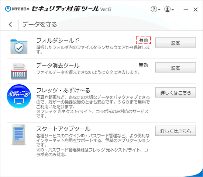Click the data eraser shredder icon
The image size is (203, 177).
coord(19,71)
